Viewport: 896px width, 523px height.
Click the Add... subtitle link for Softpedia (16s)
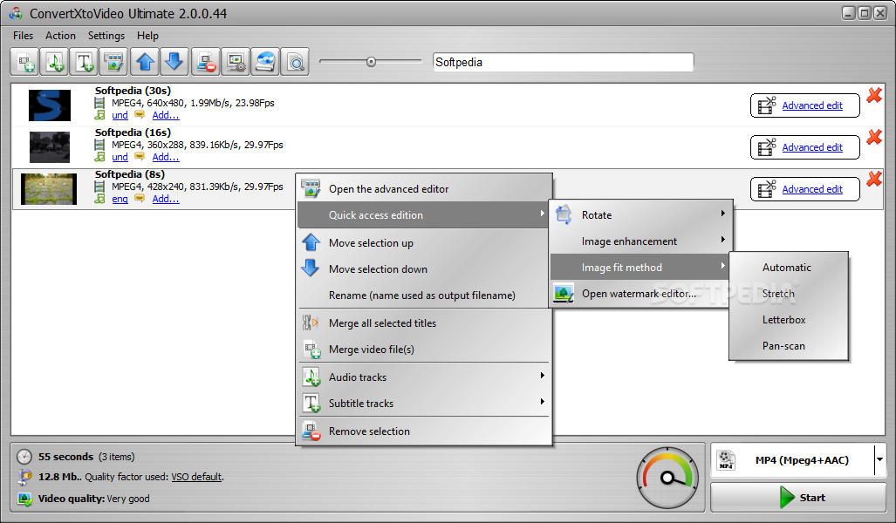(166, 156)
